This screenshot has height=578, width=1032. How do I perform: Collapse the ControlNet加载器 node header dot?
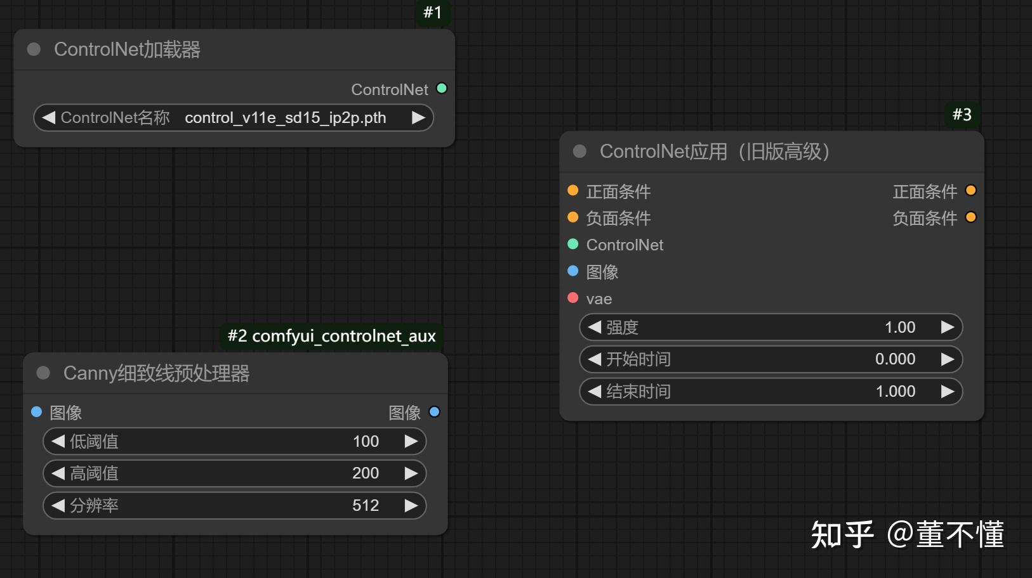tap(34, 49)
